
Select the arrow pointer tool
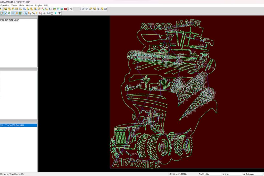pyautogui.click(x=26, y=13)
